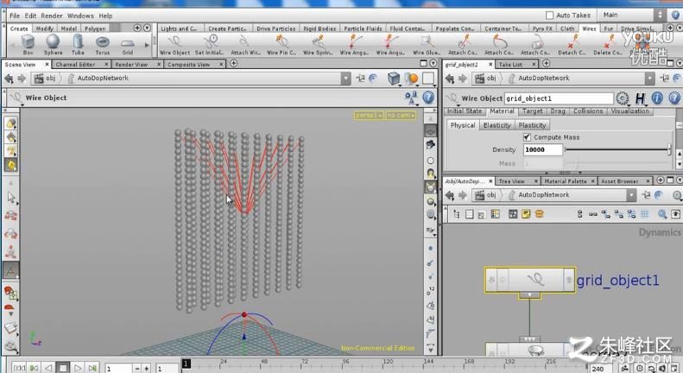Click the Density slider

coord(617,149)
